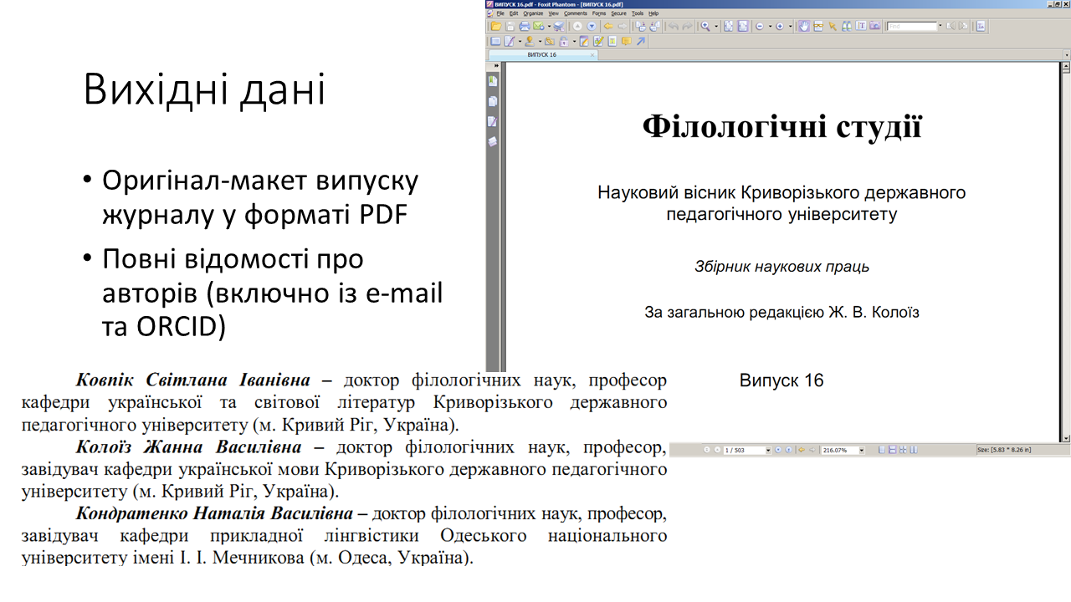Toggle single page layout in status bar

click(883, 450)
